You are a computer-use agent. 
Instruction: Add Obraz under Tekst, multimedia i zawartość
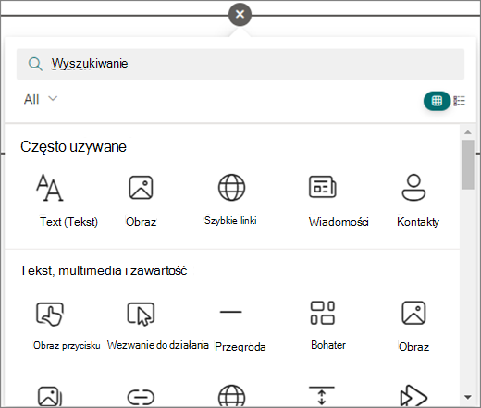[x=413, y=313]
